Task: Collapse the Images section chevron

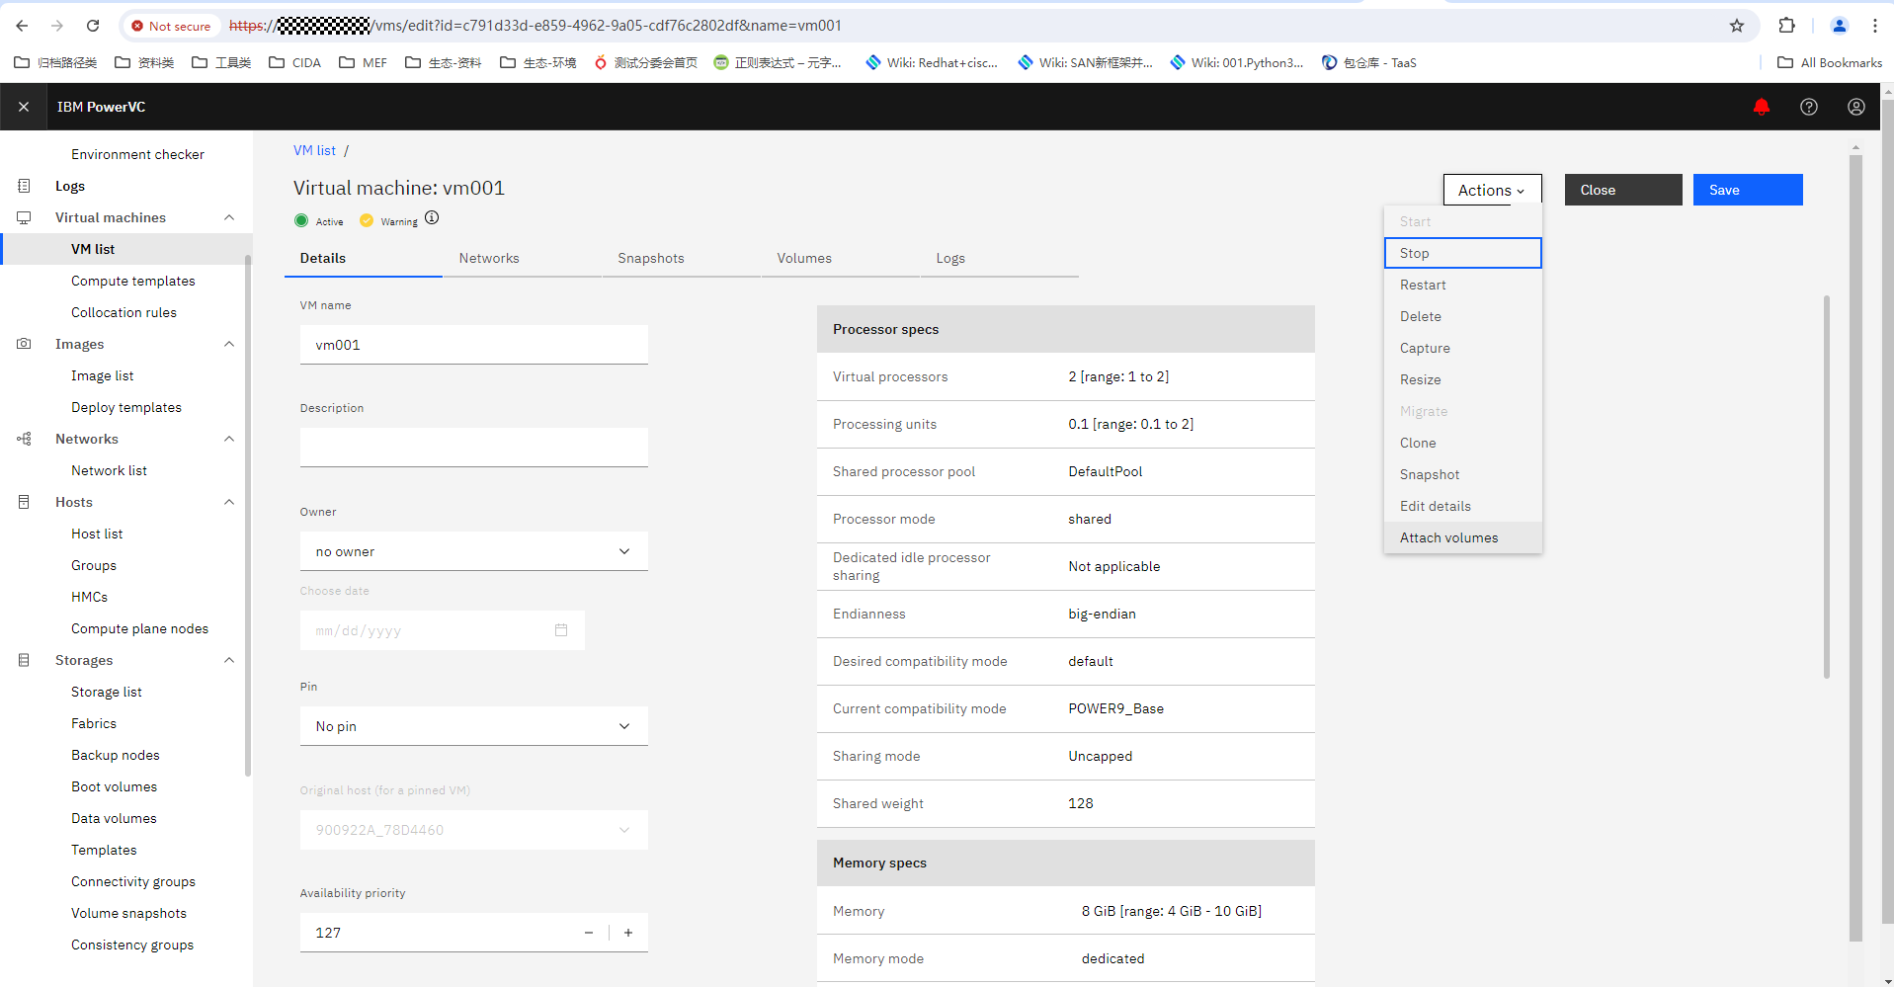Action: coord(229,344)
